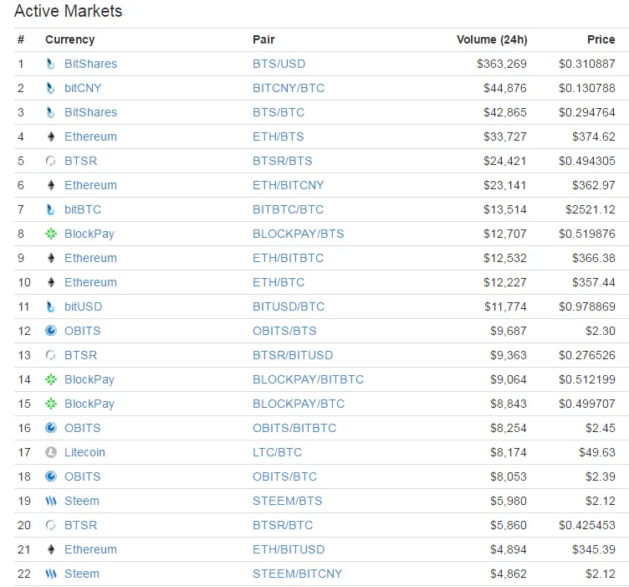
Task: Open the ETH/BITBTC pair link
Action: pyautogui.click(x=288, y=258)
